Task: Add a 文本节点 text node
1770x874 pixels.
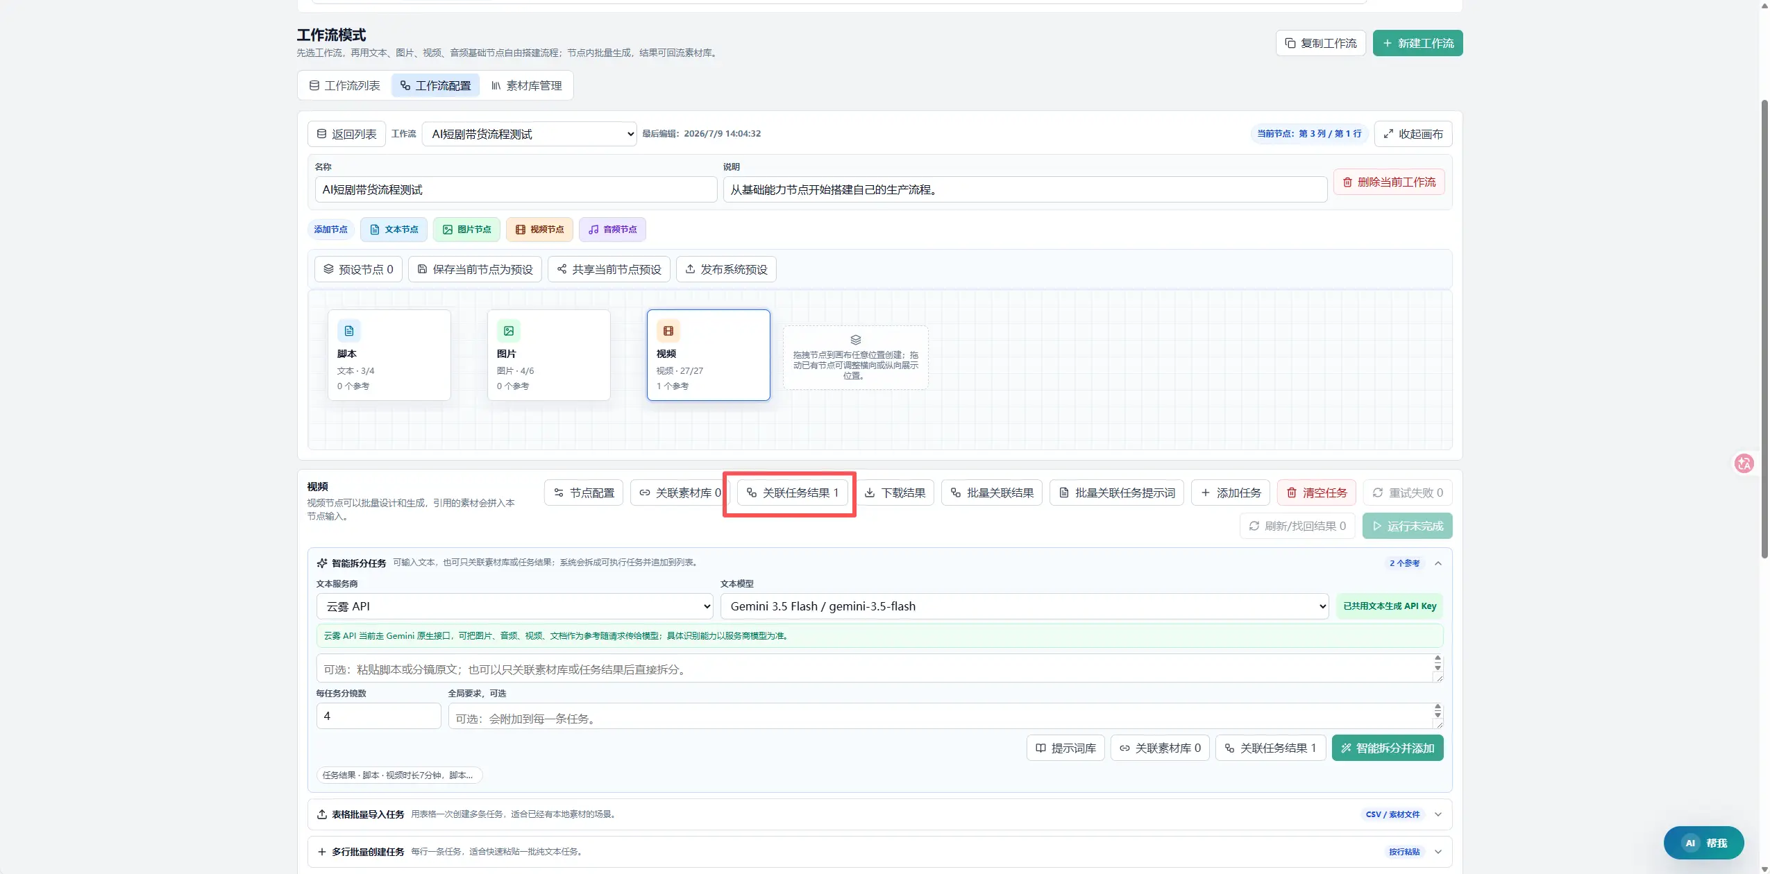Action: click(394, 230)
